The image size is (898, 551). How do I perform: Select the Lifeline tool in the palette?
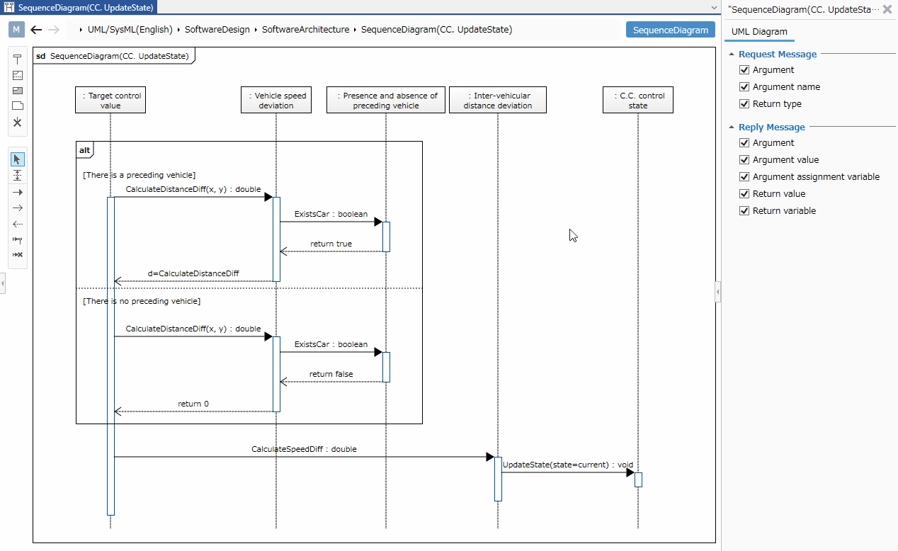tap(18, 59)
